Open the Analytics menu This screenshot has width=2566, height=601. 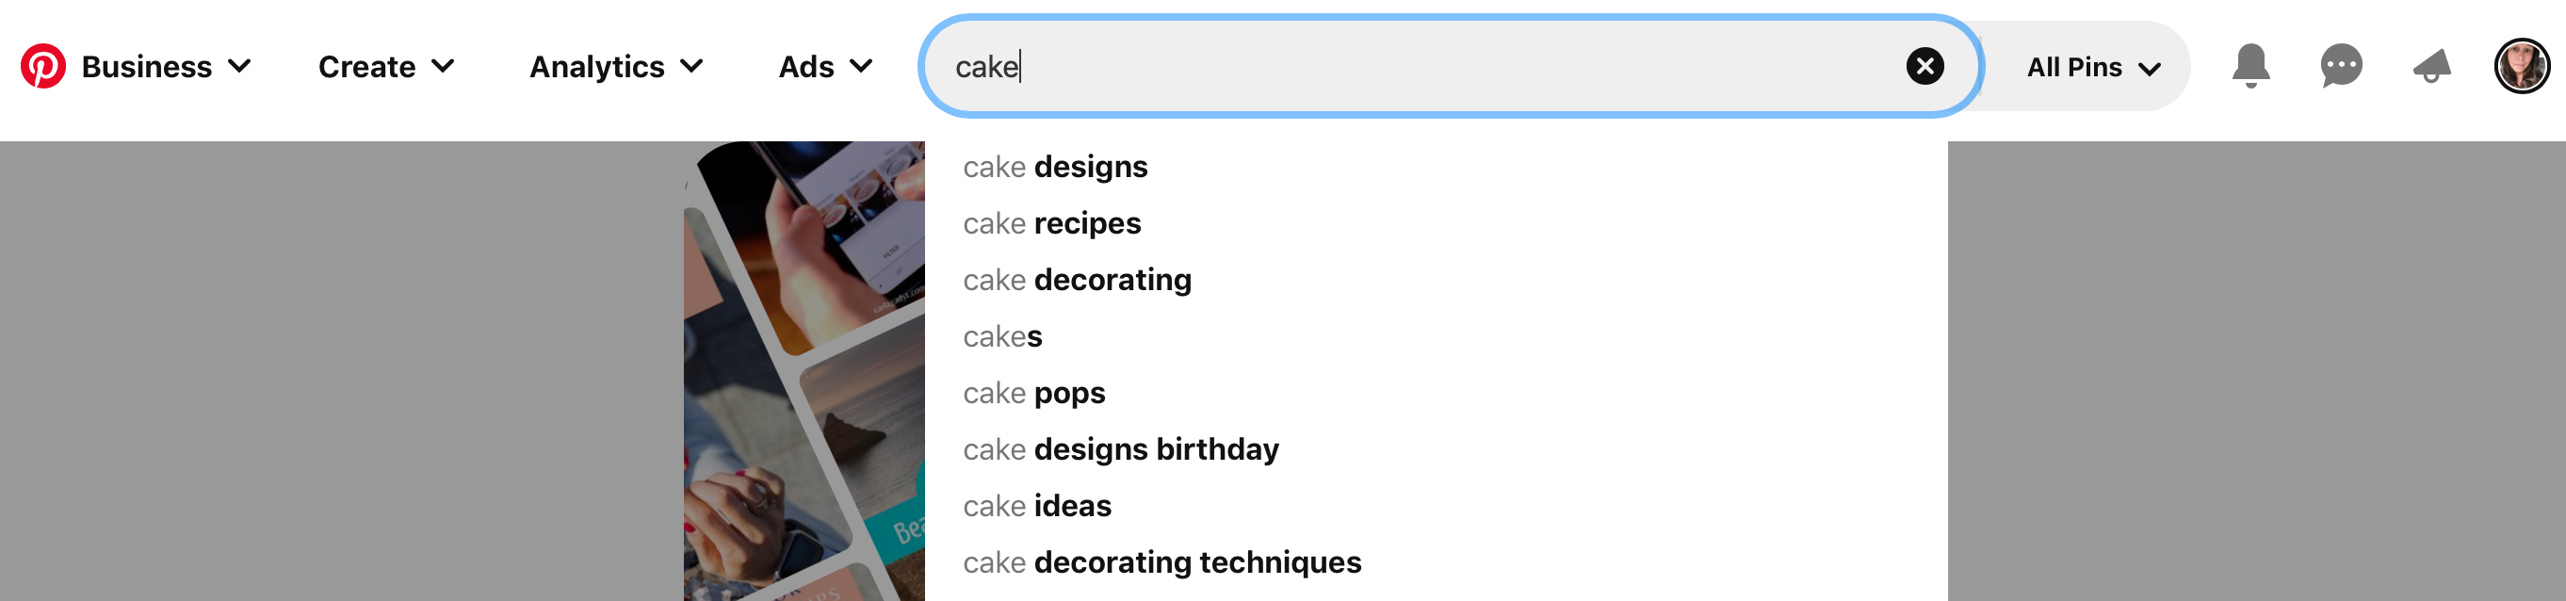(617, 67)
